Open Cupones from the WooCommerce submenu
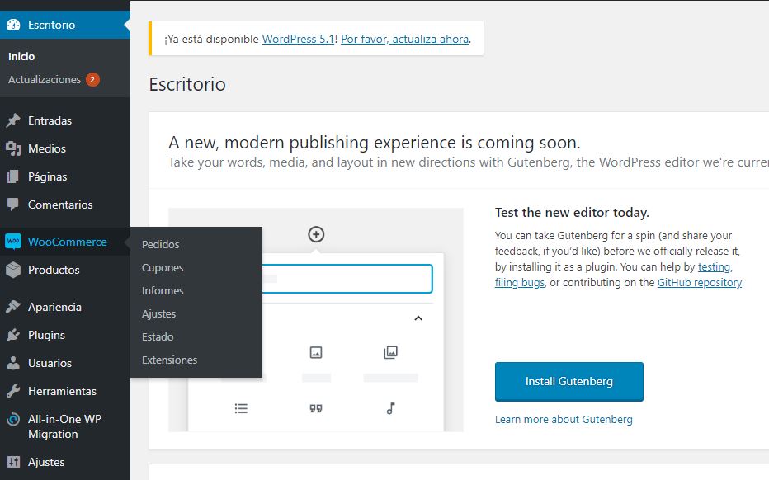Image resolution: width=769 pixels, height=480 pixels. coord(163,267)
